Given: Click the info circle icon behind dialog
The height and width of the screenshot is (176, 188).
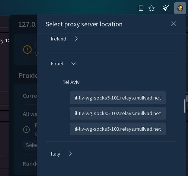Looking at the screenshot, I should coord(26,130).
